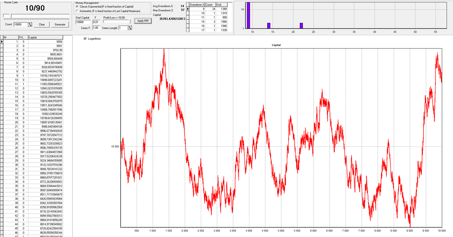Click the row selector arrow in drawdown table
The image size is (453, 237).
point(188,8)
